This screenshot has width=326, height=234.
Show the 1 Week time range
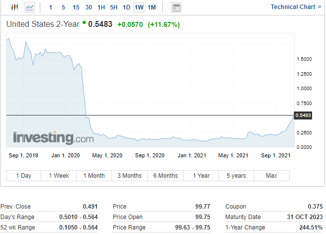pos(59,176)
